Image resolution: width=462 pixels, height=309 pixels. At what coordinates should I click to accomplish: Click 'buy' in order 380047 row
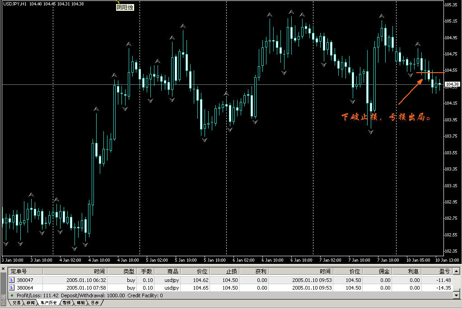click(x=131, y=280)
